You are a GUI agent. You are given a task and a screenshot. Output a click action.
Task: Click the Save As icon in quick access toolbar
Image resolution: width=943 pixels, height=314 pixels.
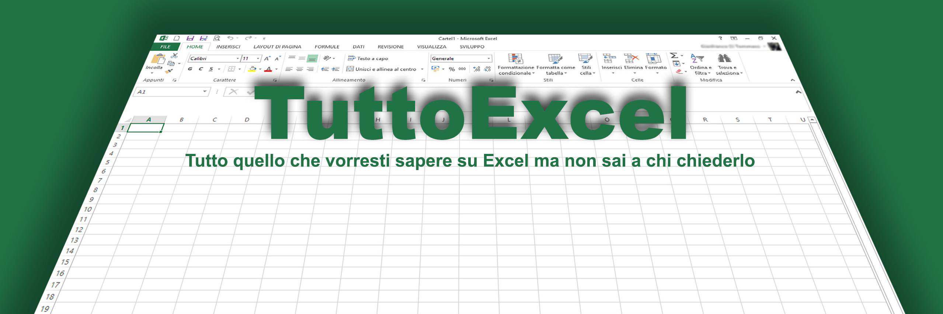point(203,38)
